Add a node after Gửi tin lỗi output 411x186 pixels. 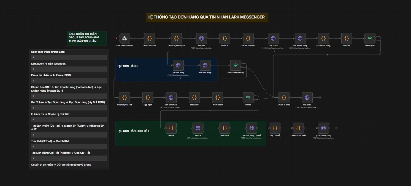(x=320, y=97)
